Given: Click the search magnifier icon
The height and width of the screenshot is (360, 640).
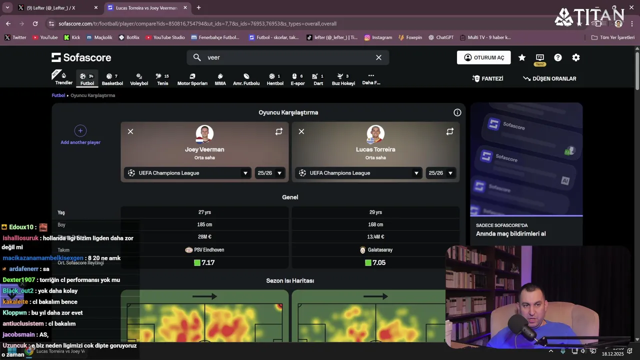Looking at the screenshot, I should 197,57.
